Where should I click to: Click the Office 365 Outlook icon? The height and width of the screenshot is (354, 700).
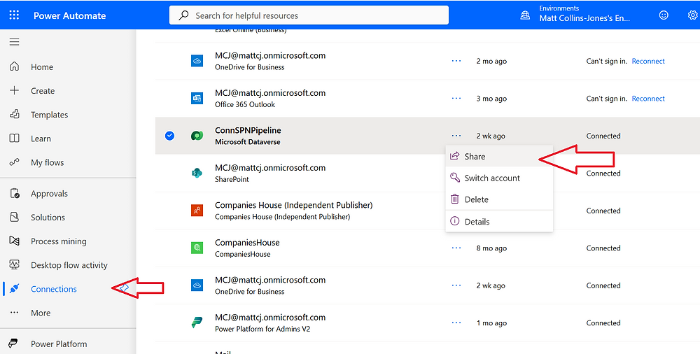point(197,98)
